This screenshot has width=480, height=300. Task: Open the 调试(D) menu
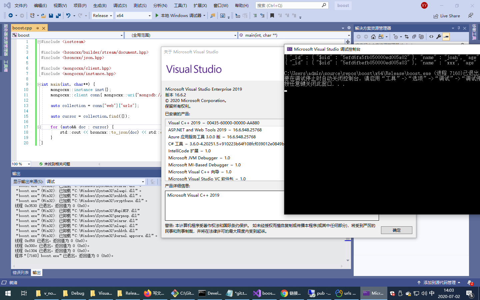(120, 6)
